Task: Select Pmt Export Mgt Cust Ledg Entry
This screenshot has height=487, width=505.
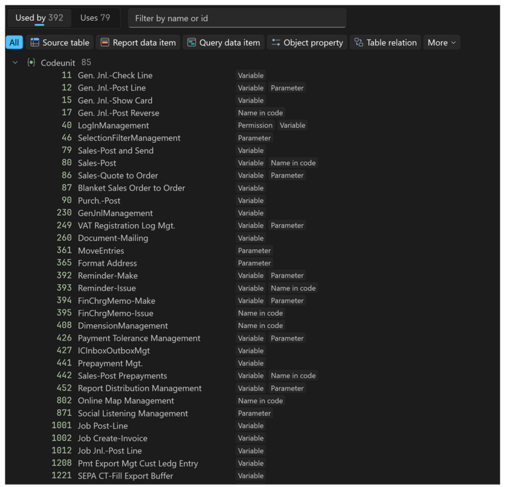Action: [x=138, y=464]
